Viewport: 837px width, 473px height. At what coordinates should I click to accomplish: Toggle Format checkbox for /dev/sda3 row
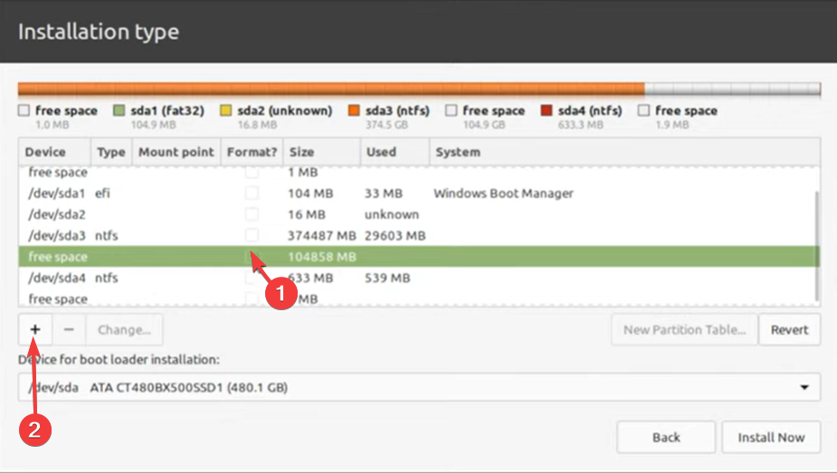coord(252,235)
